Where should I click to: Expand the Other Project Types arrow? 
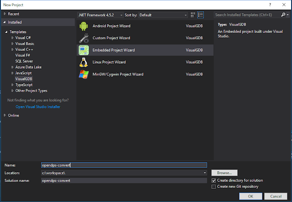(x=12, y=90)
